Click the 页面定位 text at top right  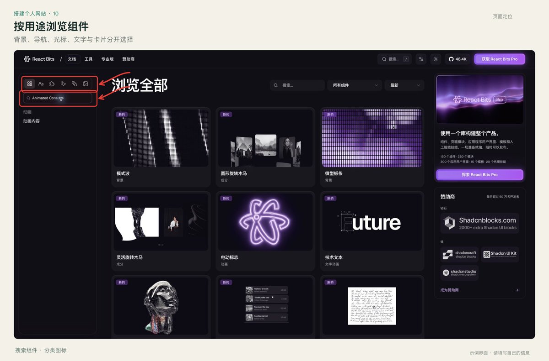click(502, 16)
